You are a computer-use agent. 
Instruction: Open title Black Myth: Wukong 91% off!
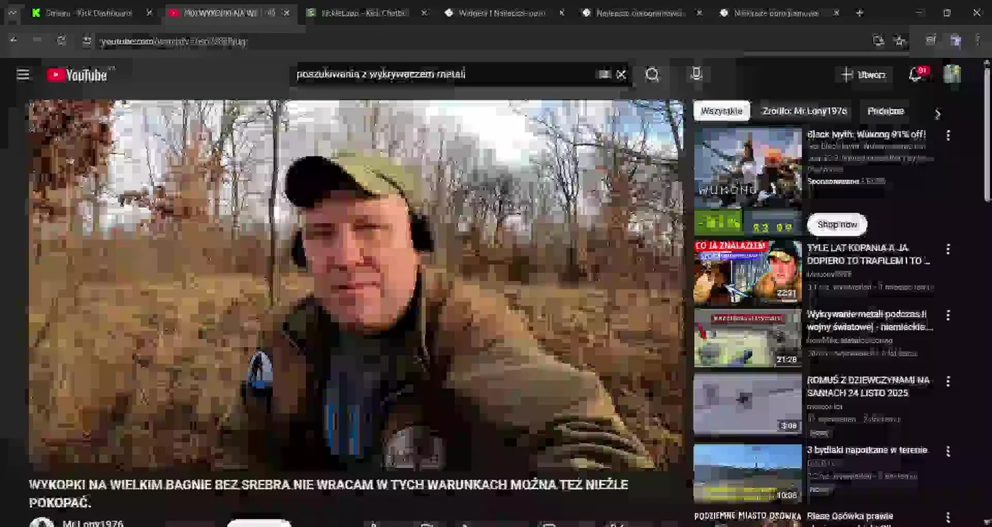(866, 135)
